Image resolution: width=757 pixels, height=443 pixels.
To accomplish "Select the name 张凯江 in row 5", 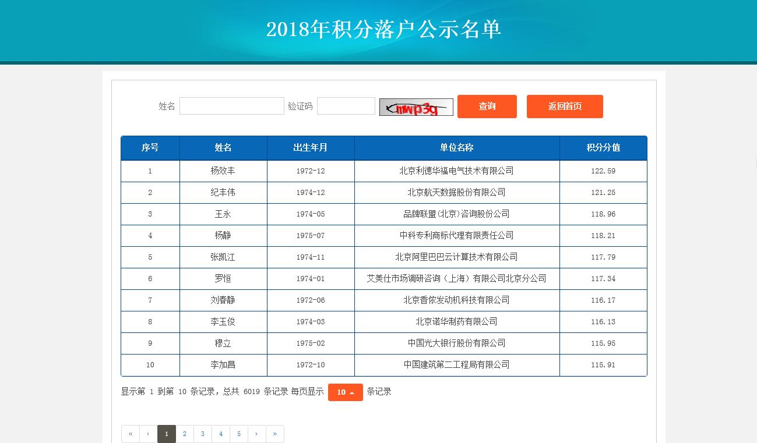I will (223, 257).
